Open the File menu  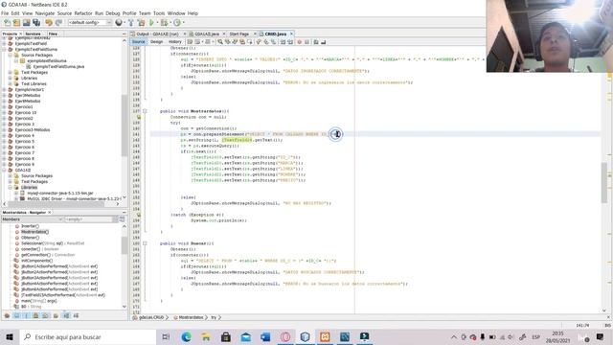(5, 13)
